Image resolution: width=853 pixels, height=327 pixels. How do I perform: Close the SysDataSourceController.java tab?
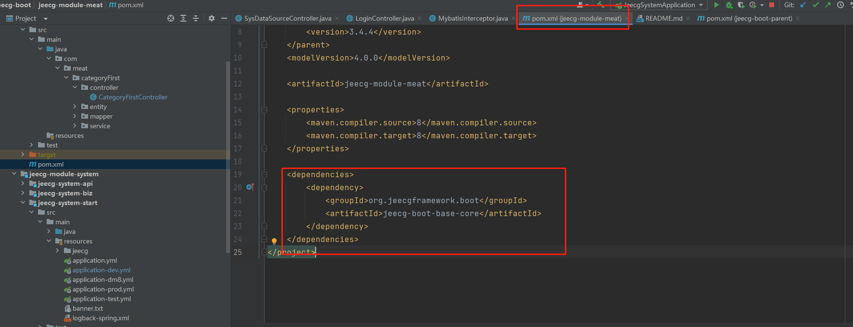point(337,18)
